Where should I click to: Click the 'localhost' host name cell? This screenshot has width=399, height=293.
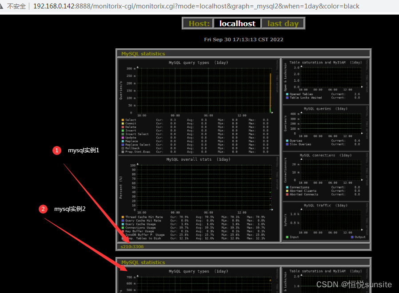237,24
